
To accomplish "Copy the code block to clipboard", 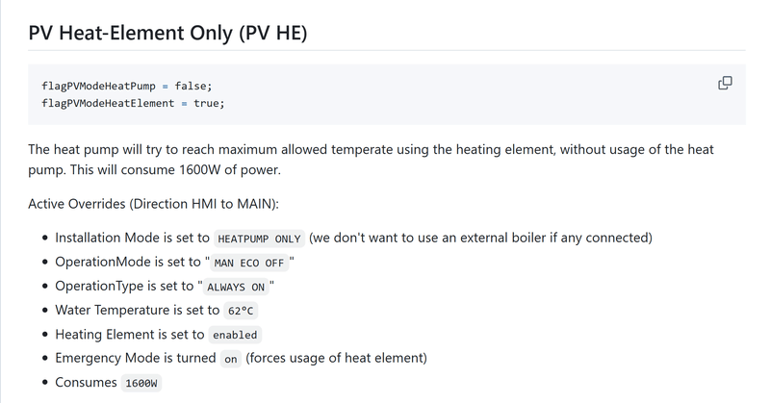I will (725, 84).
